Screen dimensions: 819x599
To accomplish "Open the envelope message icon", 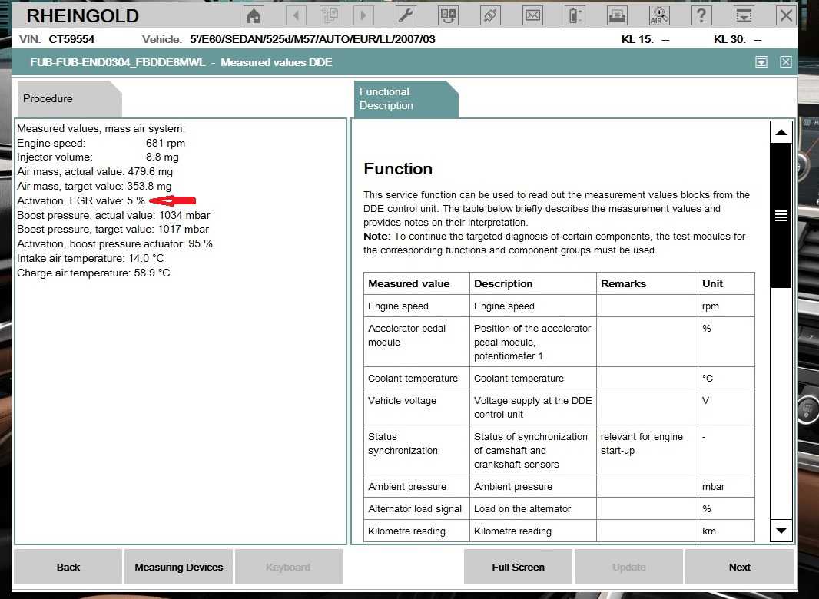I will [532, 15].
